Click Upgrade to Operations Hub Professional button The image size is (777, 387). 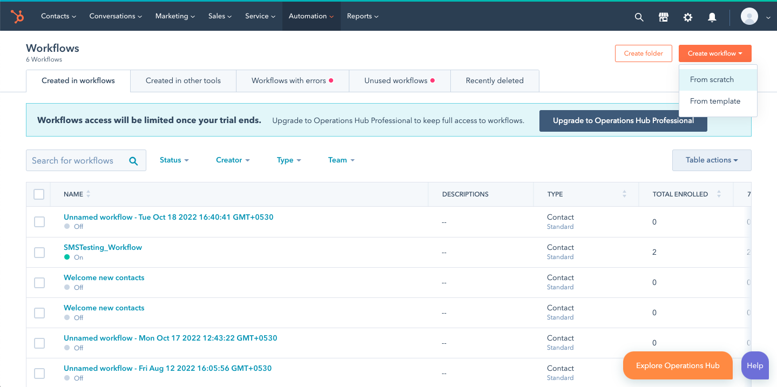(x=623, y=121)
